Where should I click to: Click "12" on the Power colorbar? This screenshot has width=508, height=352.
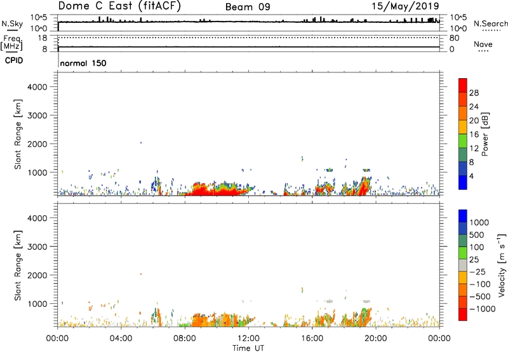point(474,149)
